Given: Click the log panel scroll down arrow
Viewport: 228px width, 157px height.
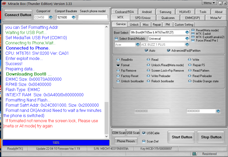Looking at the screenshot, I should tap(106, 136).
